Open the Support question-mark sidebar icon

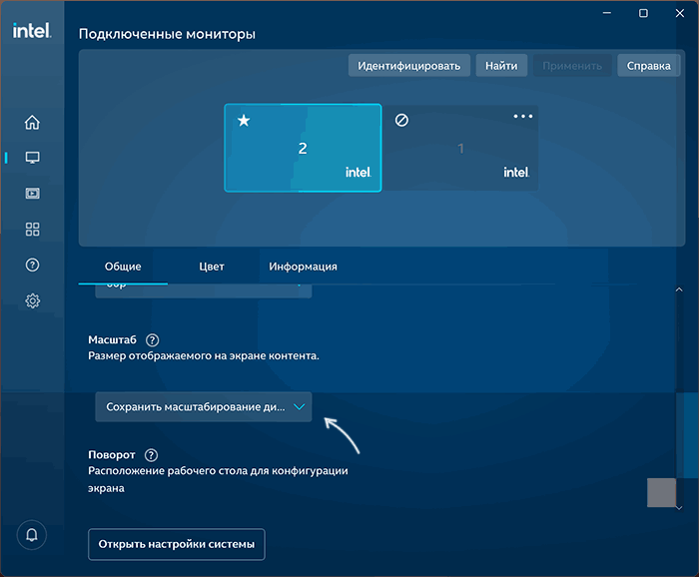[32, 266]
